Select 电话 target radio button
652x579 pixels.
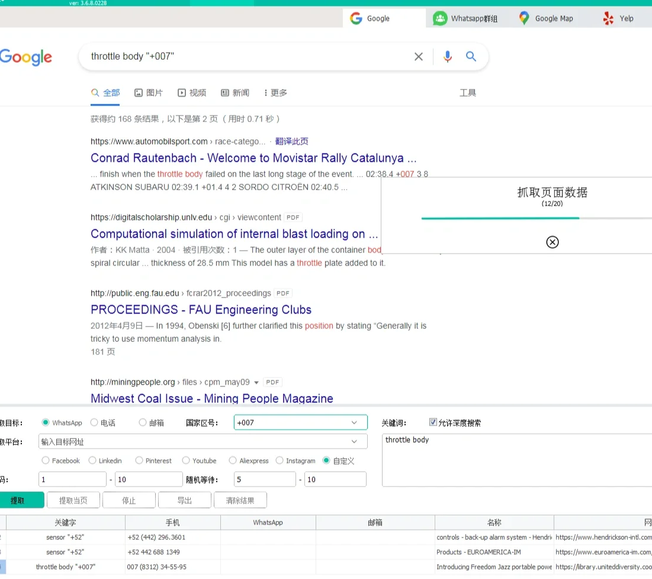point(94,423)
